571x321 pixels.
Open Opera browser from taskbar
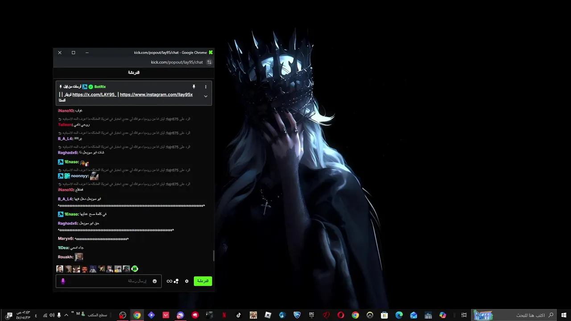[x=341, y=315]
